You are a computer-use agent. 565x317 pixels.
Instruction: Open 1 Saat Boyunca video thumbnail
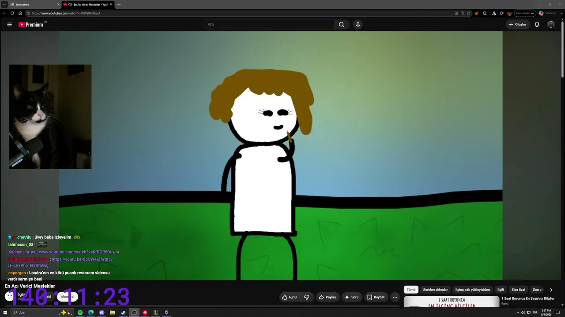(x=452, y=302)
